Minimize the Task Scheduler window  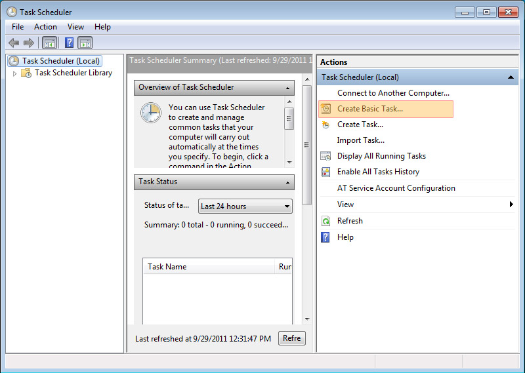click(465, 12)
